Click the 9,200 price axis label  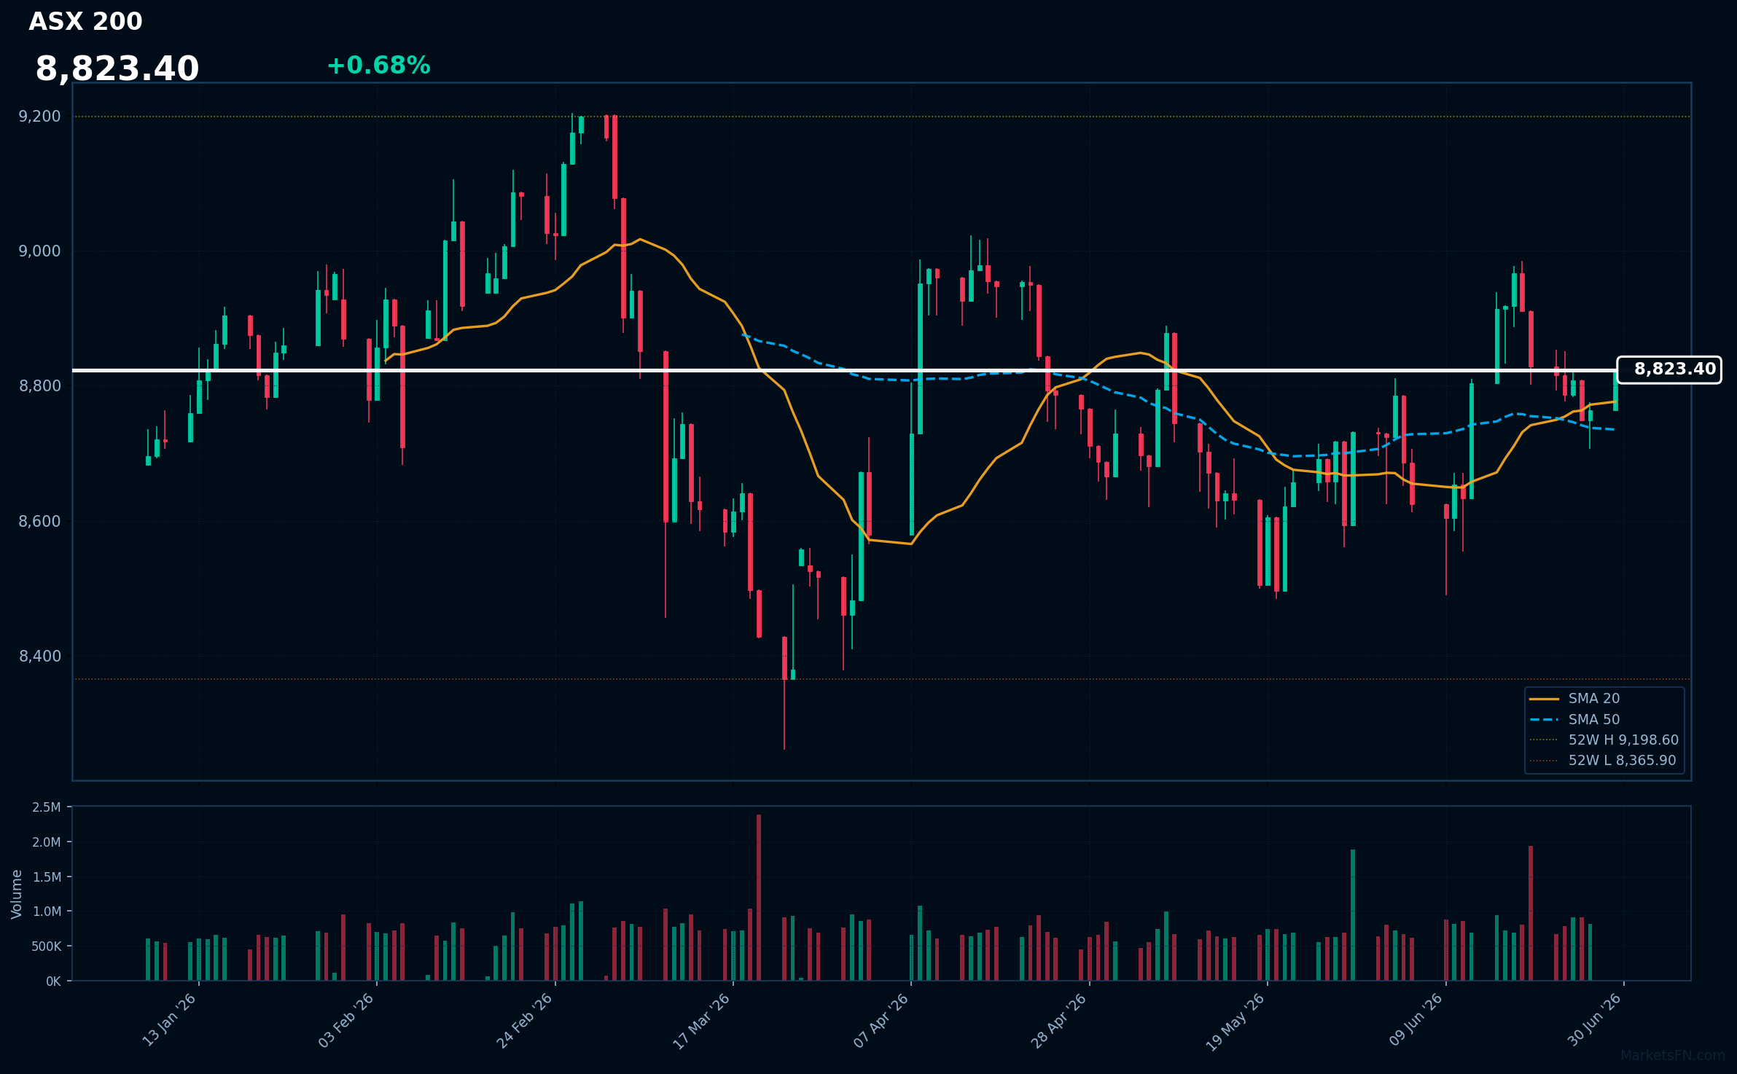(39, 117)
